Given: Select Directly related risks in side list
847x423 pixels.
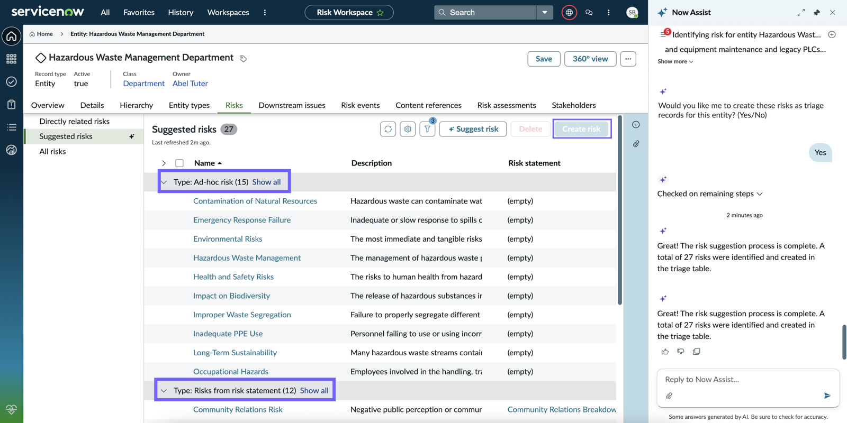Looking at the screenshot, I should click(75, 122).
